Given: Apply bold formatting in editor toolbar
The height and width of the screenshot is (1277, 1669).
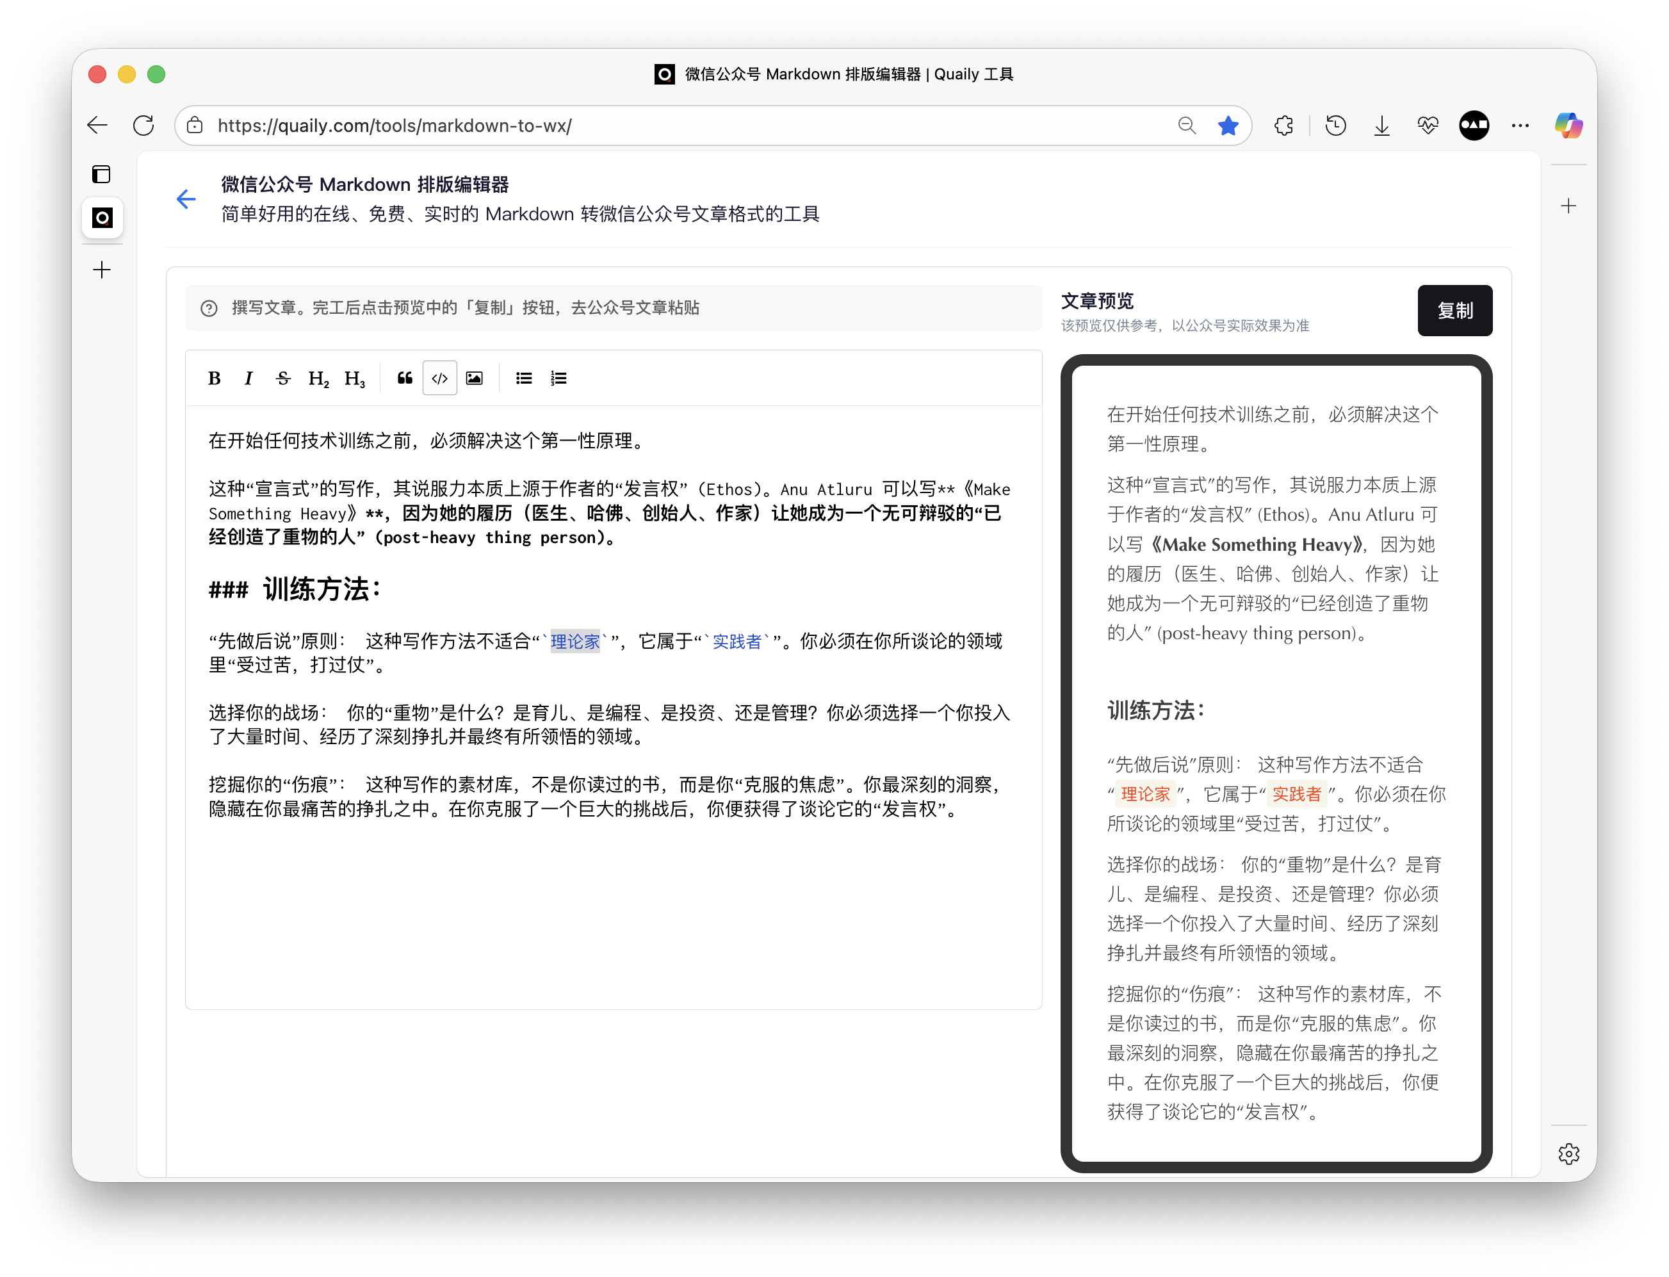Looking at the screenshot, I should pos(215,378).
